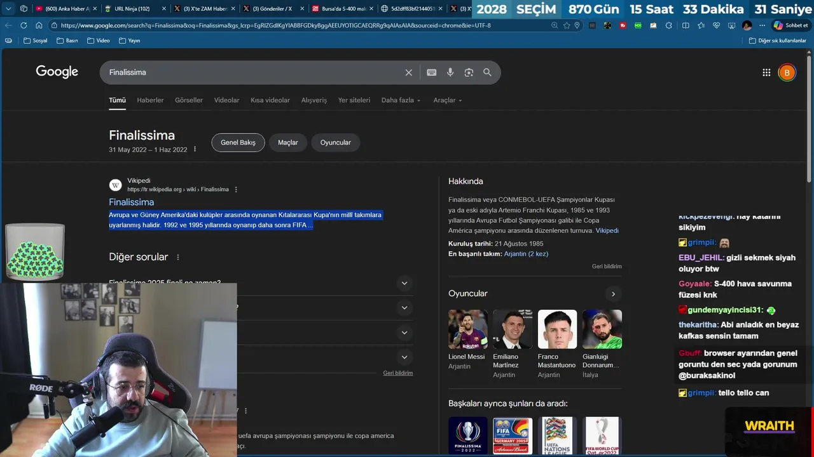This screenshot has height=457, width=814.
Task: Open the tab actions menu chevron
Action: [x=9, y=9]
